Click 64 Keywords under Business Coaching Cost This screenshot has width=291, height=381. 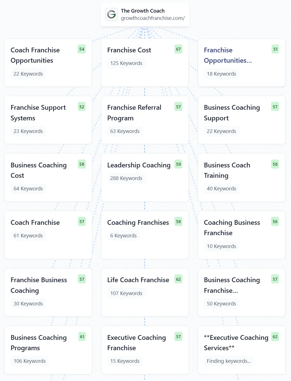(28, 189)
